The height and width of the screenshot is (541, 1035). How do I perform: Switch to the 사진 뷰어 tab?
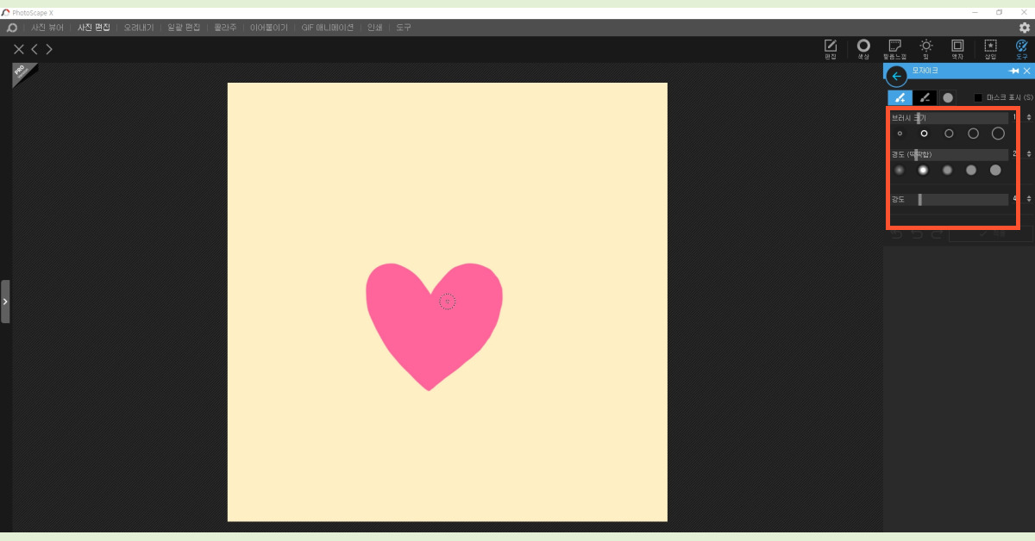click(x=47, y=28)
